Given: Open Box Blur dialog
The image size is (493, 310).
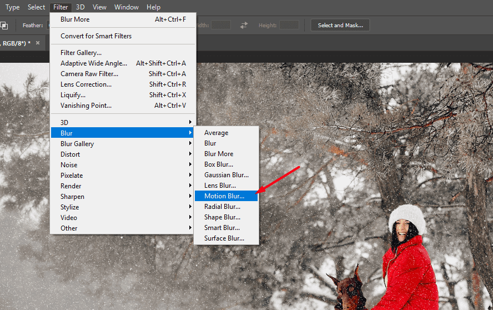Looking at the screenshot, I should [x=227, y=164].
